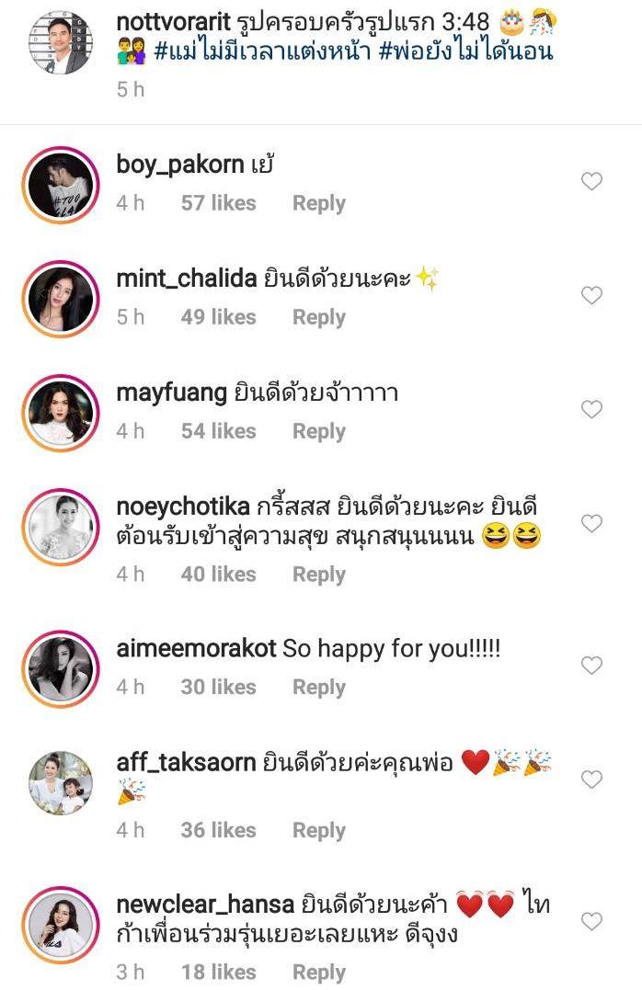Viewport: 642px width, 990px height.
Task: View the 54 likes on mayfuang's comment
Action: [x=219, y=431]
